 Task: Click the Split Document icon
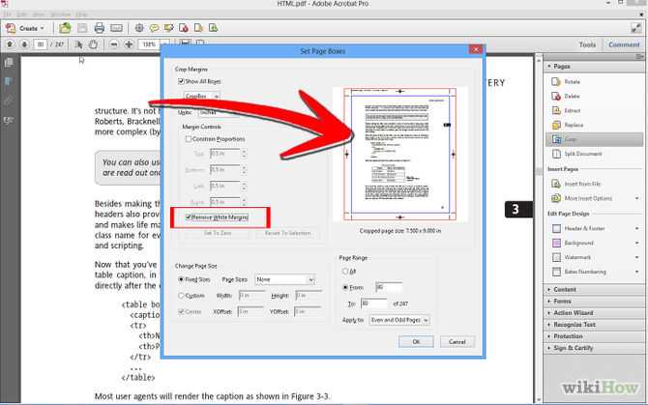point(556,154)
